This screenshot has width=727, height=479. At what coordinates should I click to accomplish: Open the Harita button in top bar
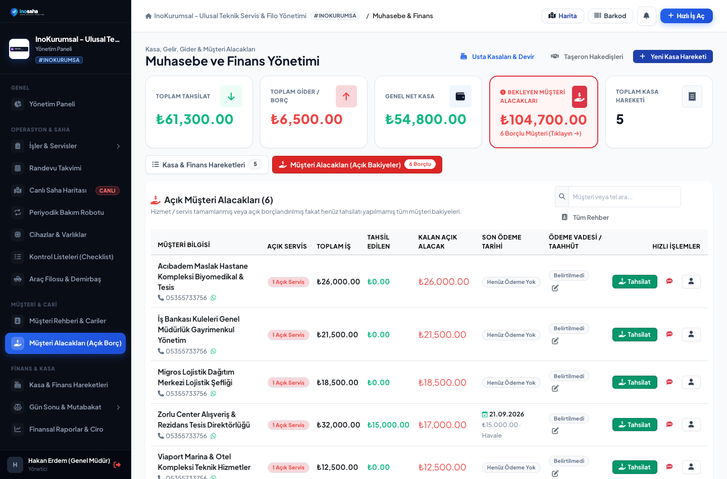click(562, 16)
